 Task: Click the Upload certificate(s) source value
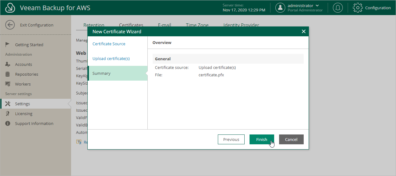(217, 67)
